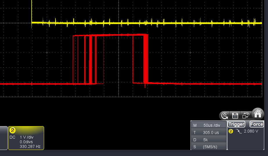Viewport: 268px width, 156px height.
Task: Click the 330.287 Hz frequency readout
Action: [30, 146]
